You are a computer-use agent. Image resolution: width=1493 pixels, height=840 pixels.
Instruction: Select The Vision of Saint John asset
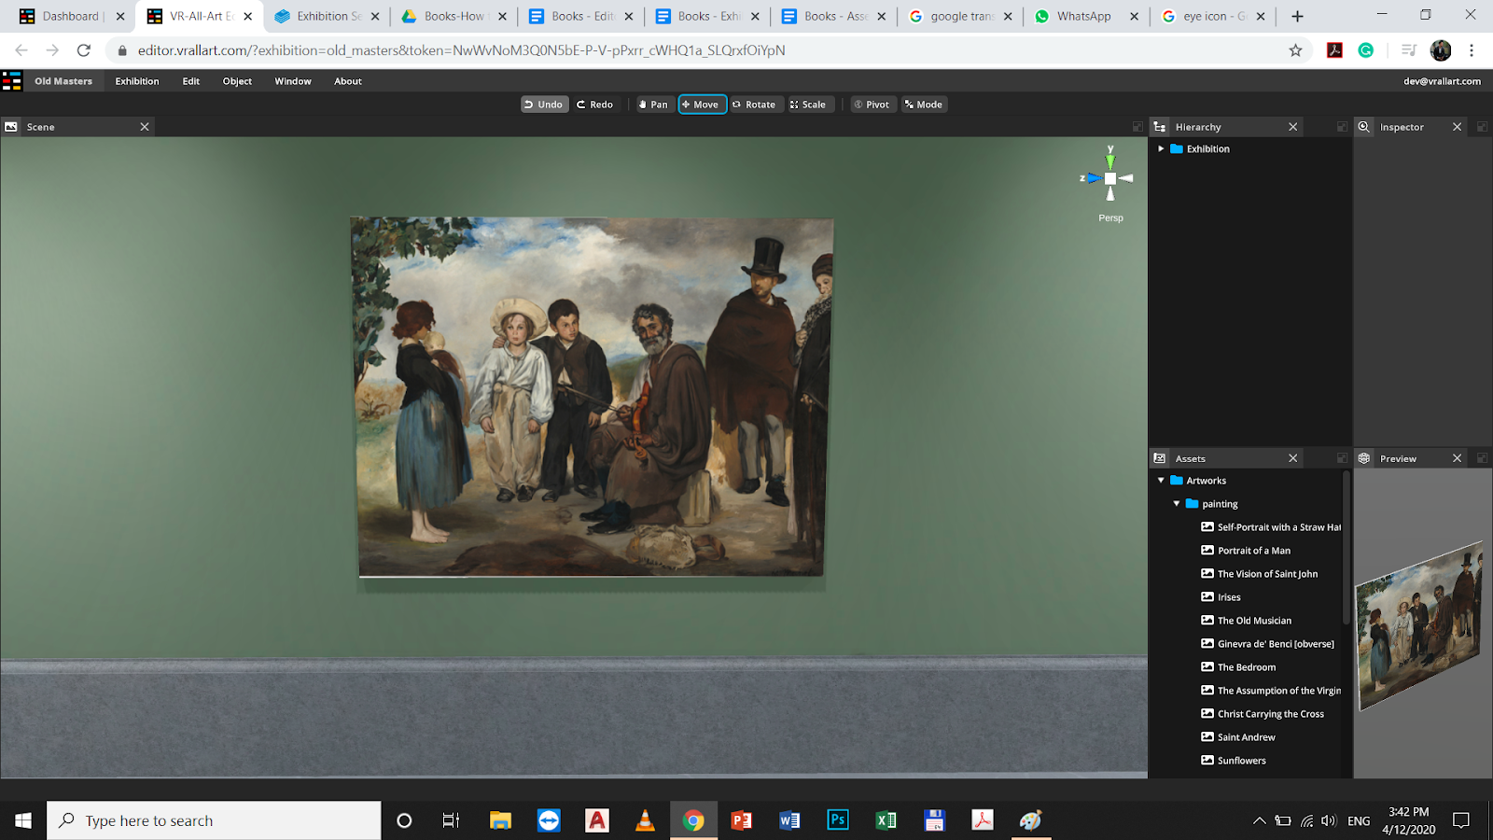coord(1260,574)
